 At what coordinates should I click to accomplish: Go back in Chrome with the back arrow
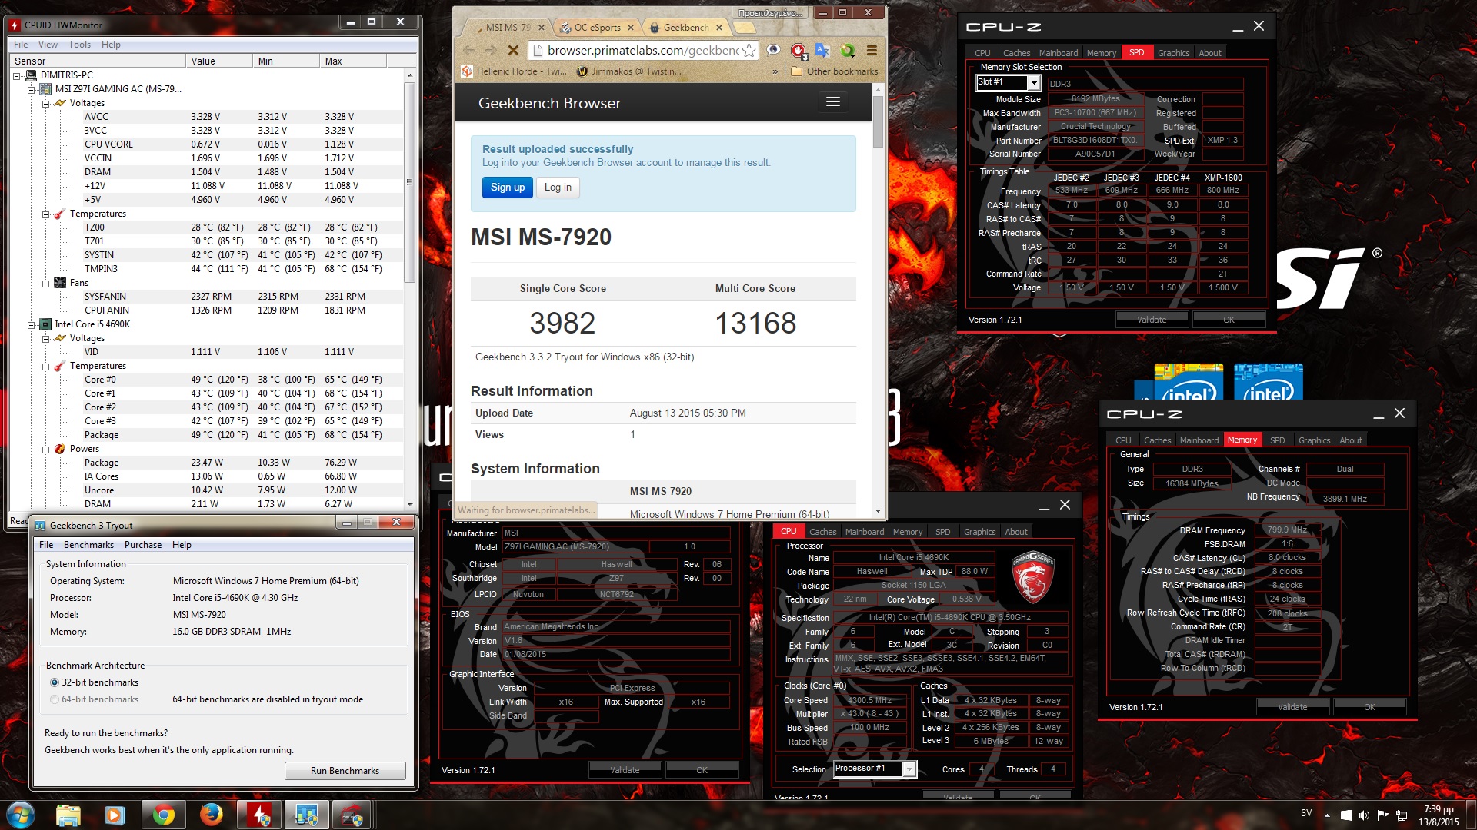tap(468, 50)
